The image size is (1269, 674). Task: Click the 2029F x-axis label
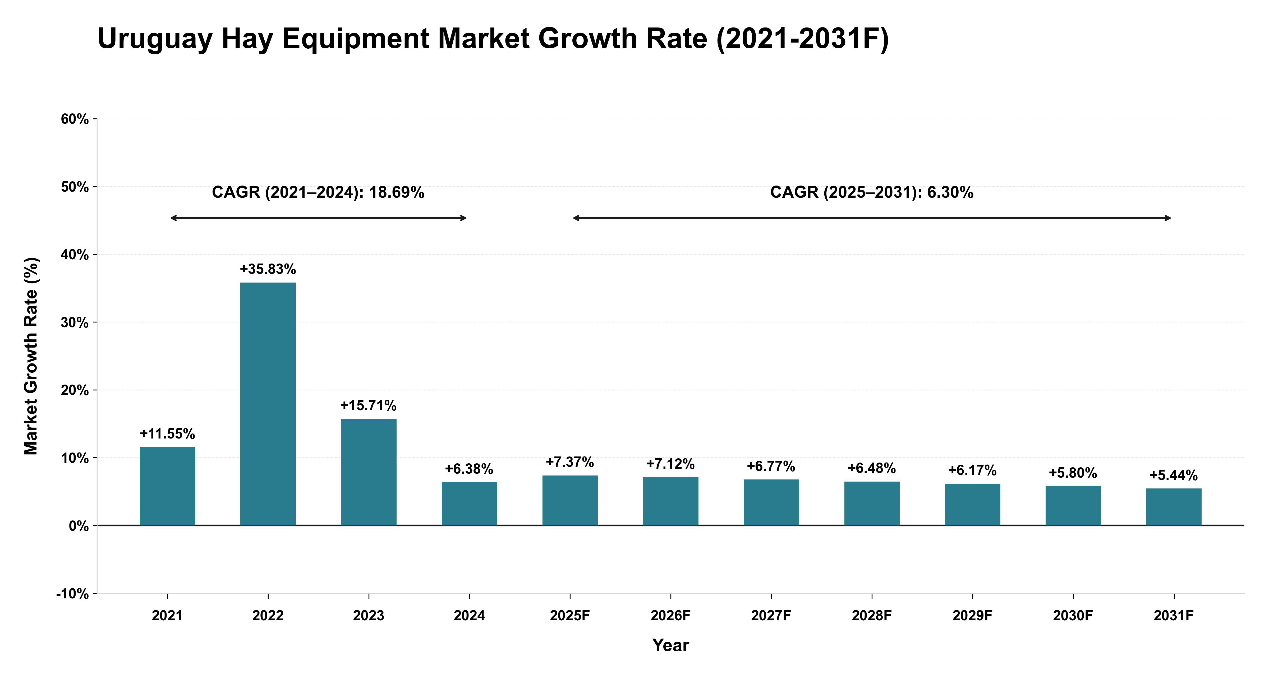pyautogui.click(x=972, y=616)
